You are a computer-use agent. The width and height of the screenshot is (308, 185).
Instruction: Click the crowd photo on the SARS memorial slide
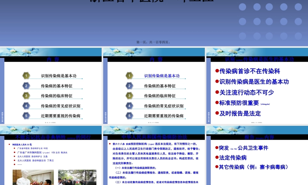[x=77, y=178]
